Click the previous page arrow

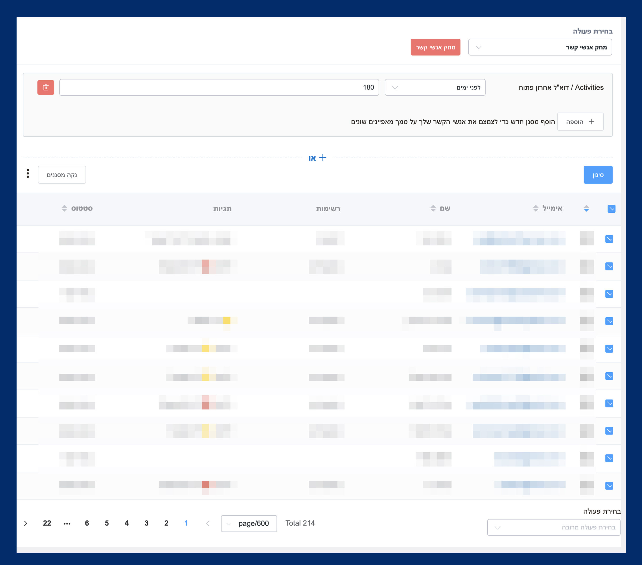pos(208,523)
